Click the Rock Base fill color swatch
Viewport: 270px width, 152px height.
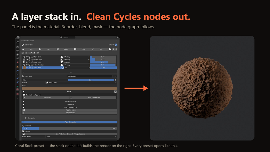point(69,89)
